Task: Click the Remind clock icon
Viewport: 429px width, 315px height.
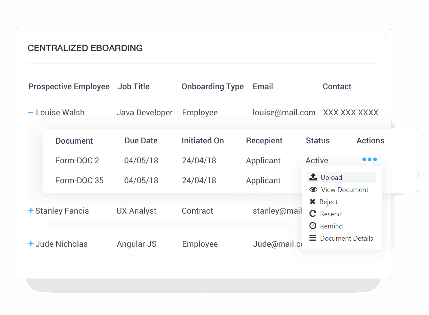Action: point(313,226)
